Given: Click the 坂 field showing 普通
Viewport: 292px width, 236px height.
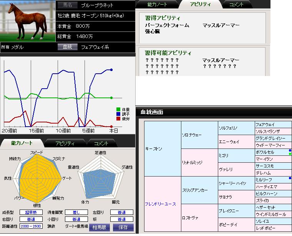Looking at the screenshot, I should tap(122, 219).
